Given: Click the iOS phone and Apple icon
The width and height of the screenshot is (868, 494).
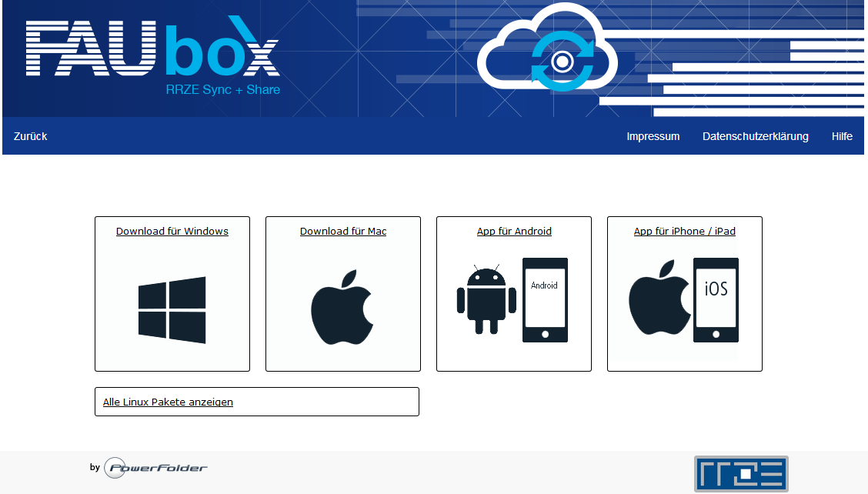Looking at the screenshot, I should 684,300.
